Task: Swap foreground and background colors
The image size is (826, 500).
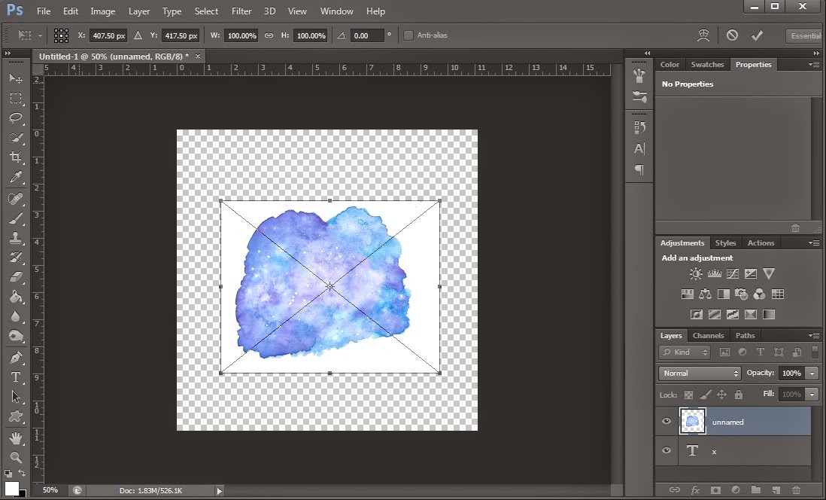Action: [x=22, y=473]
